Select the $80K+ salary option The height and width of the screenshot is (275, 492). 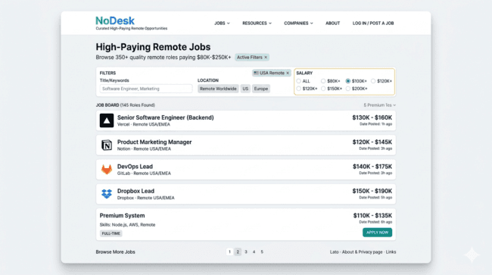pos(323,81)
